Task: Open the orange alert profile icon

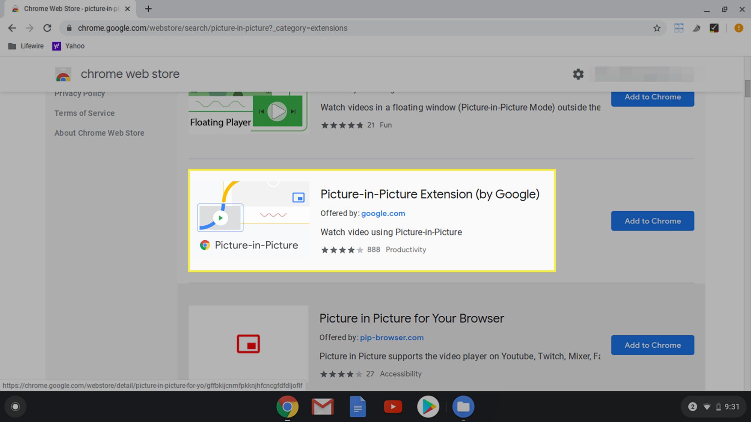Action: point(739,28)
